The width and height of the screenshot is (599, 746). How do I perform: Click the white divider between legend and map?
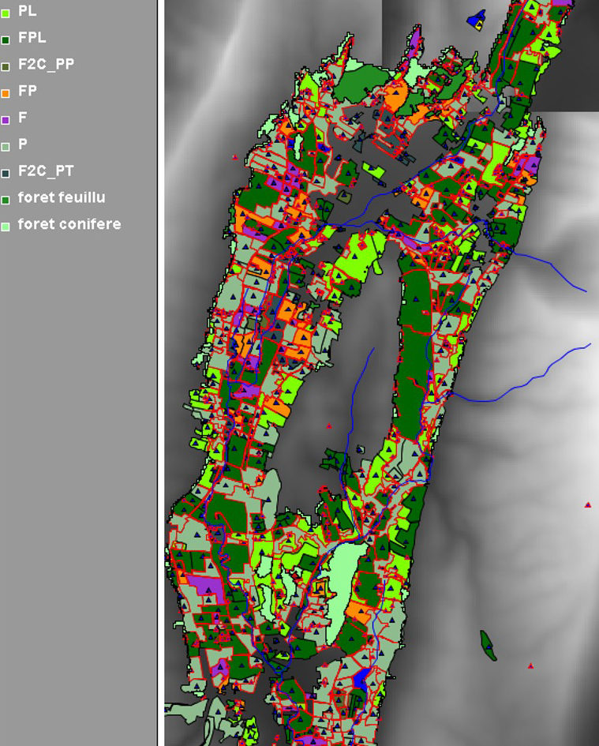pos(161,373)
